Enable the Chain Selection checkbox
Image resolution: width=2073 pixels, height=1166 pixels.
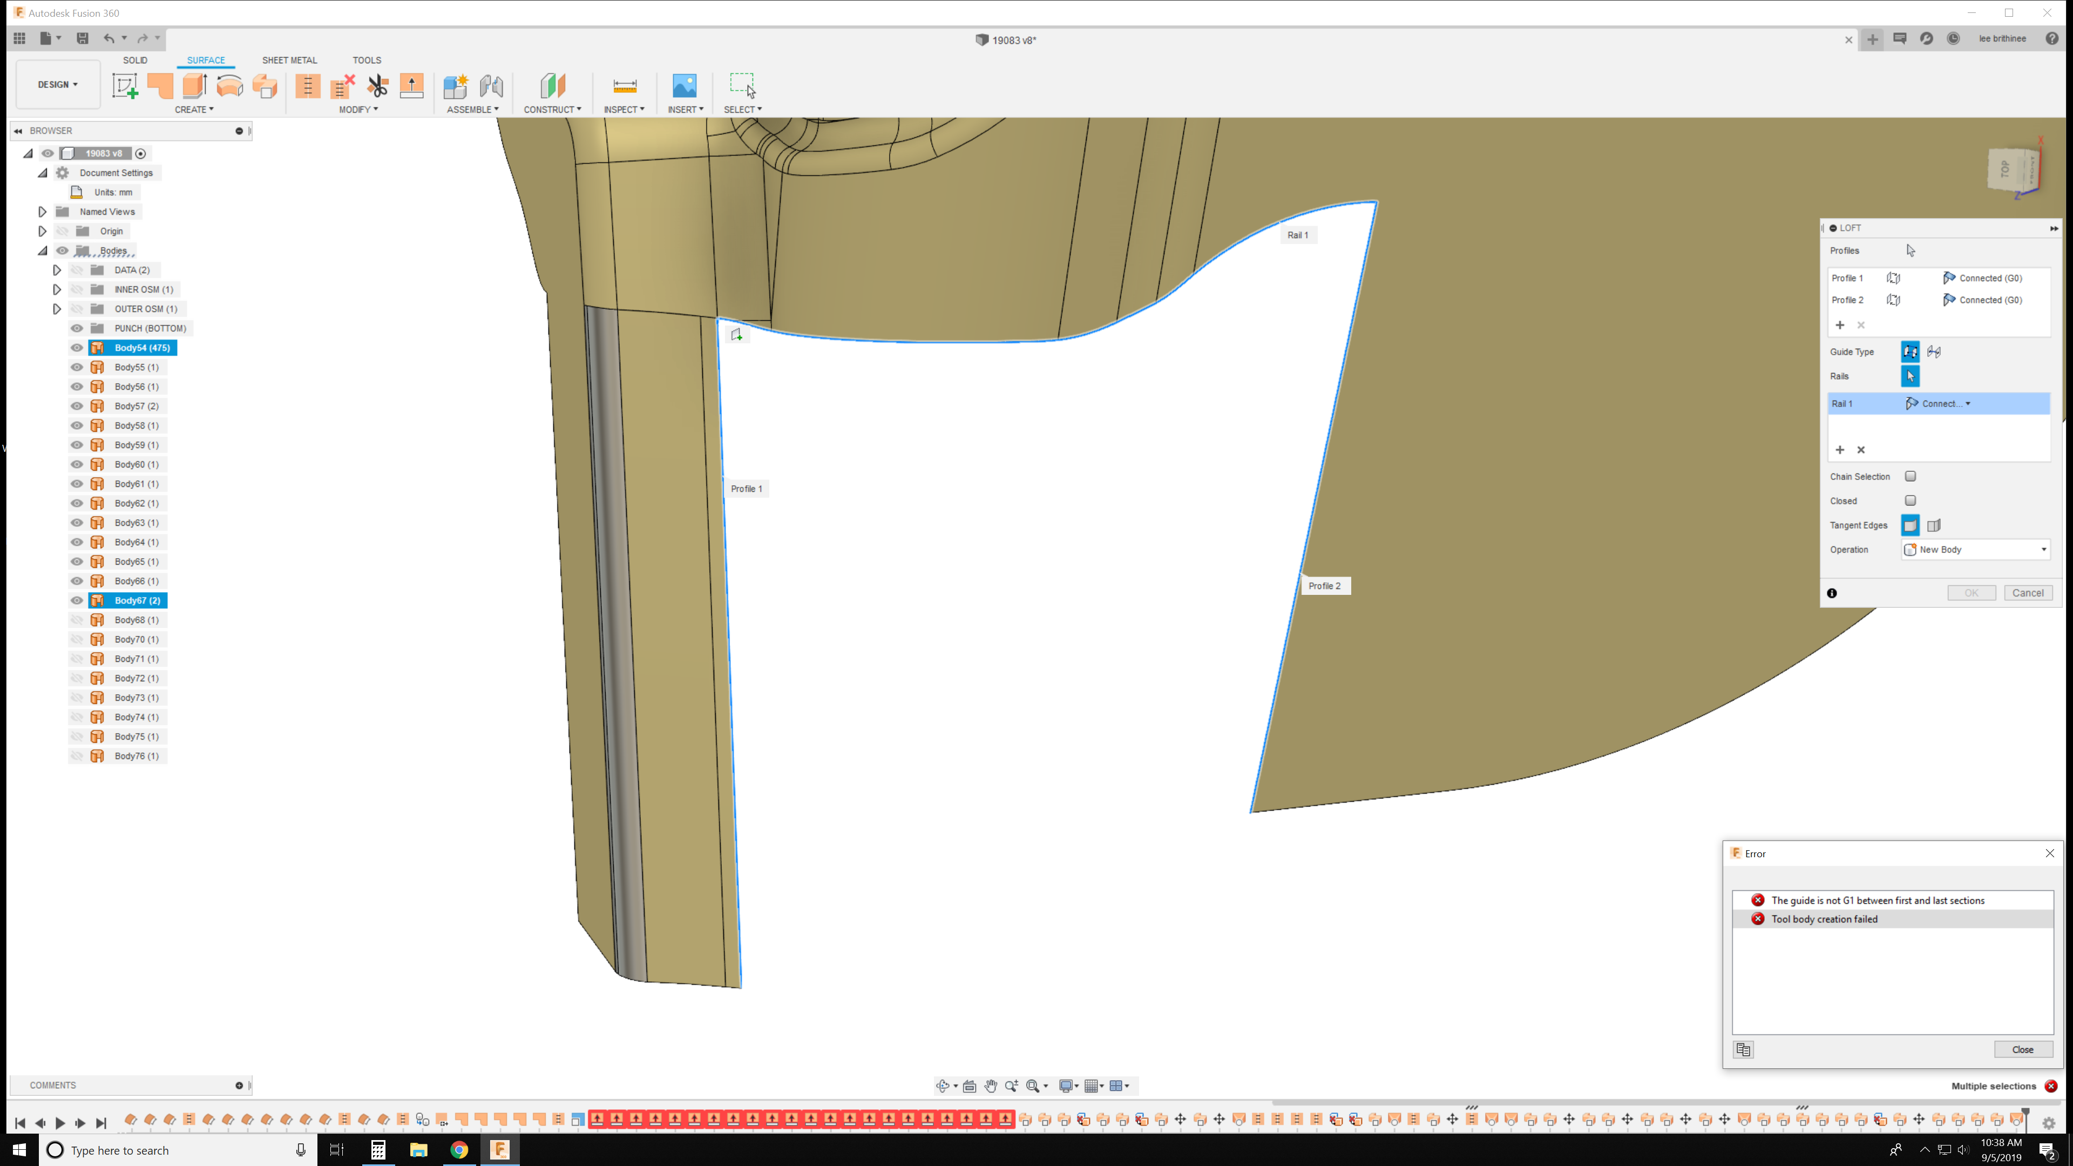click(x=1911, y=476)
